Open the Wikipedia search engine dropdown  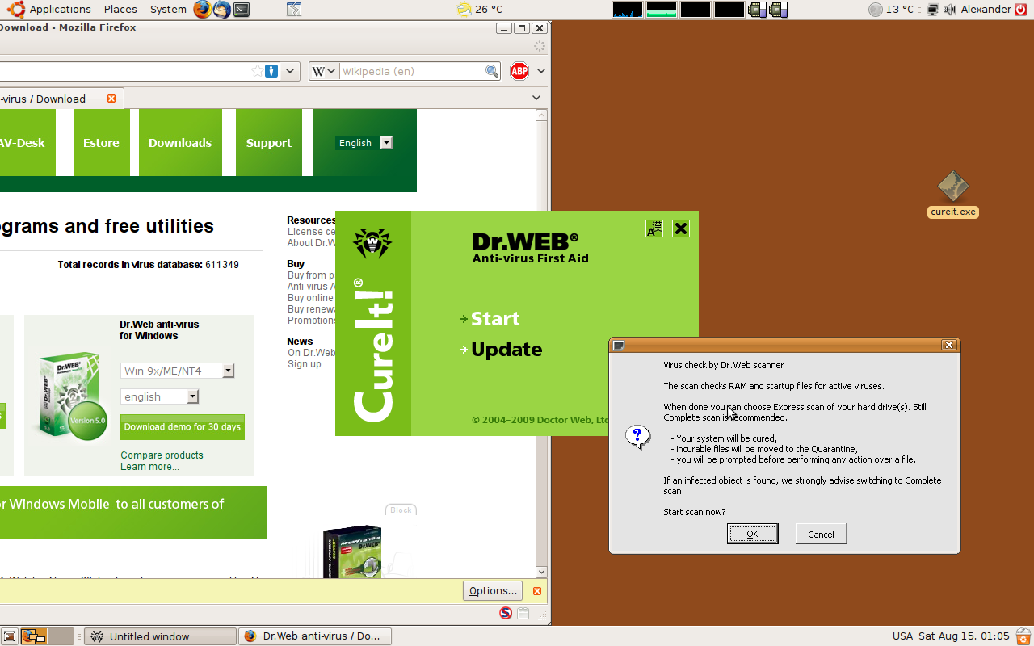(x=323, y=71)
